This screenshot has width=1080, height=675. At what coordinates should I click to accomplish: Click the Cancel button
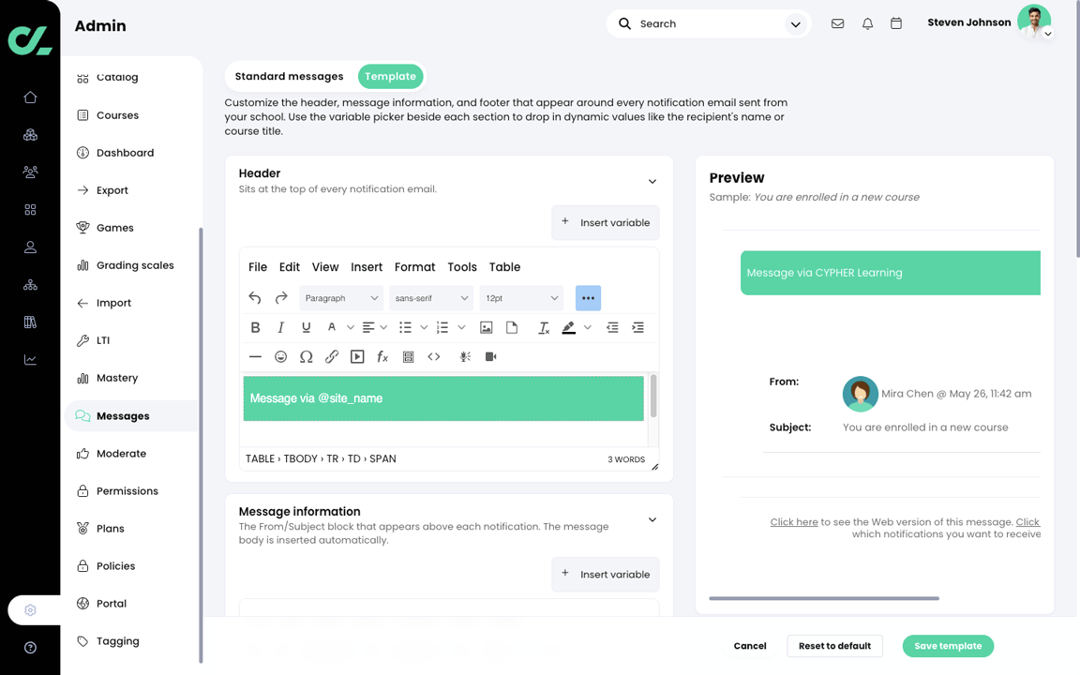coord(750,646)
